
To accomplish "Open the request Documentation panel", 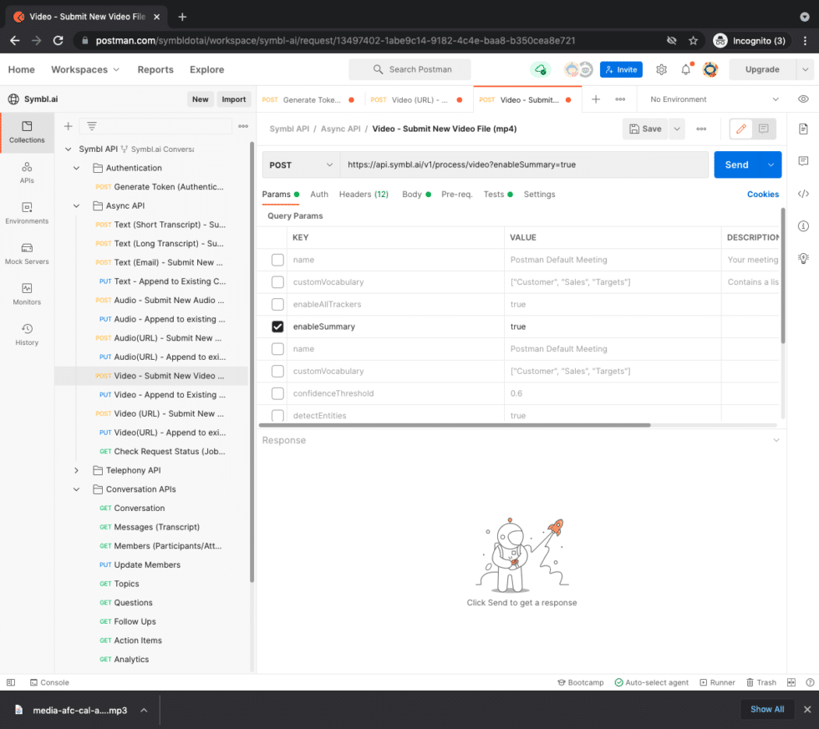I will point(804,128).
